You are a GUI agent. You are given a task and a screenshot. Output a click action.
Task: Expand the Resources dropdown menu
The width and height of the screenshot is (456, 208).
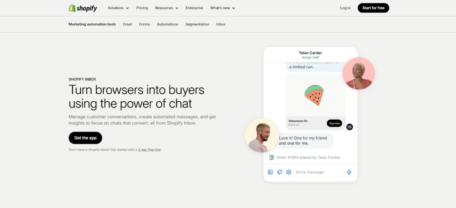167,8
